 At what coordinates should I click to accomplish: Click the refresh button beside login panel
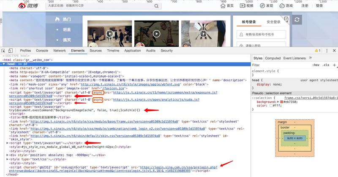pyautogui.click(x=297, y=19)
